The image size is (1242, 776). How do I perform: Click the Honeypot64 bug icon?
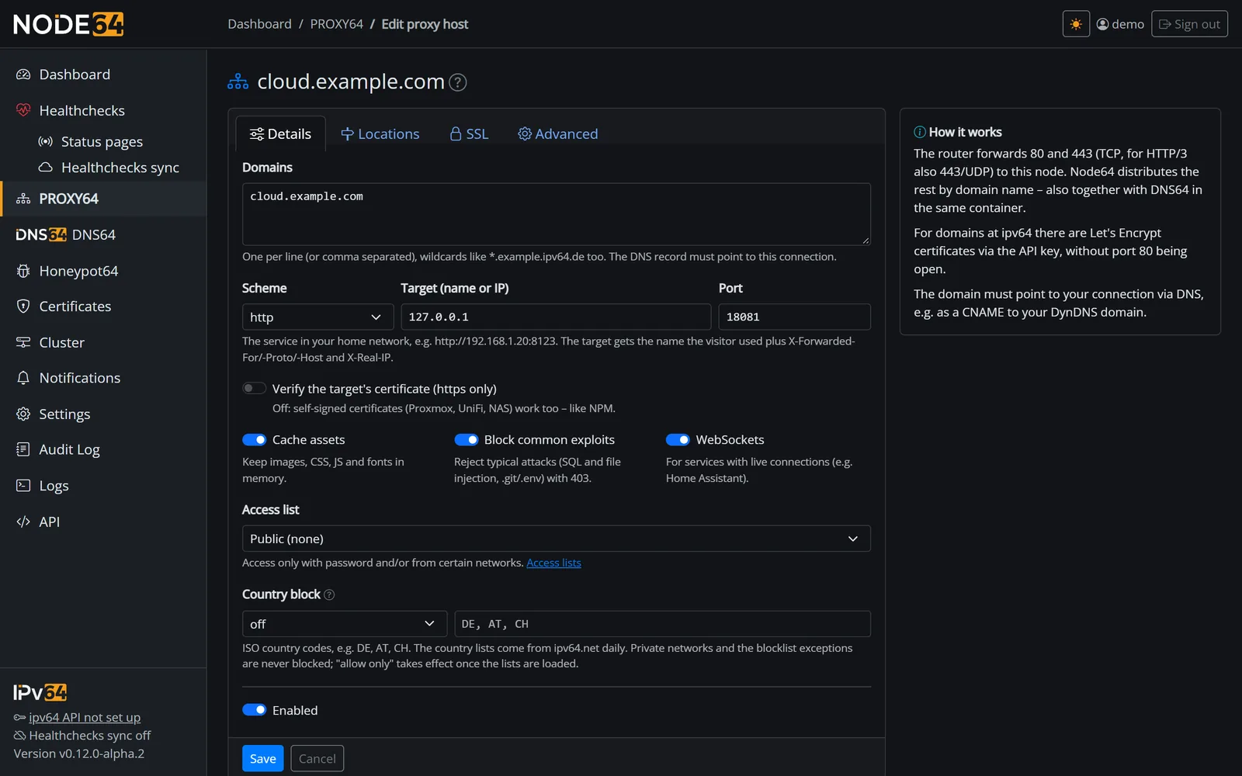pyautogui.click(x=23, y=271)
